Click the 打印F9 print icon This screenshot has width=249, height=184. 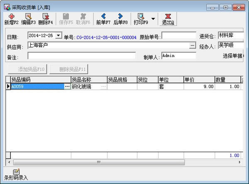(141, 17)
